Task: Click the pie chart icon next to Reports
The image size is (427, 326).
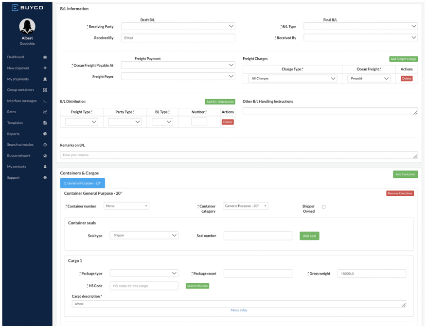Action: coord(45,134)
